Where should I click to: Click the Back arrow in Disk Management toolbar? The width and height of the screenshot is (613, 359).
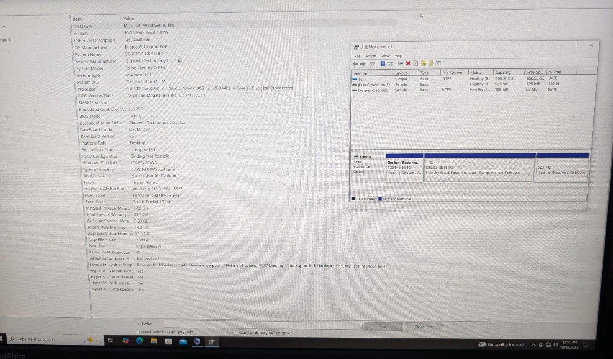(355, 64)
